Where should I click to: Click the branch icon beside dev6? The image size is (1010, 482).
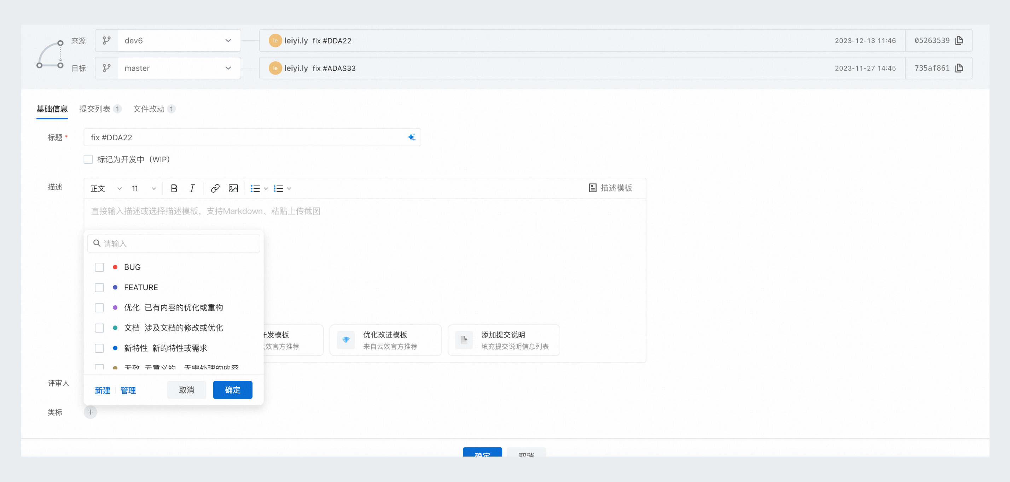pyautogui.click(x=106, y=40)
